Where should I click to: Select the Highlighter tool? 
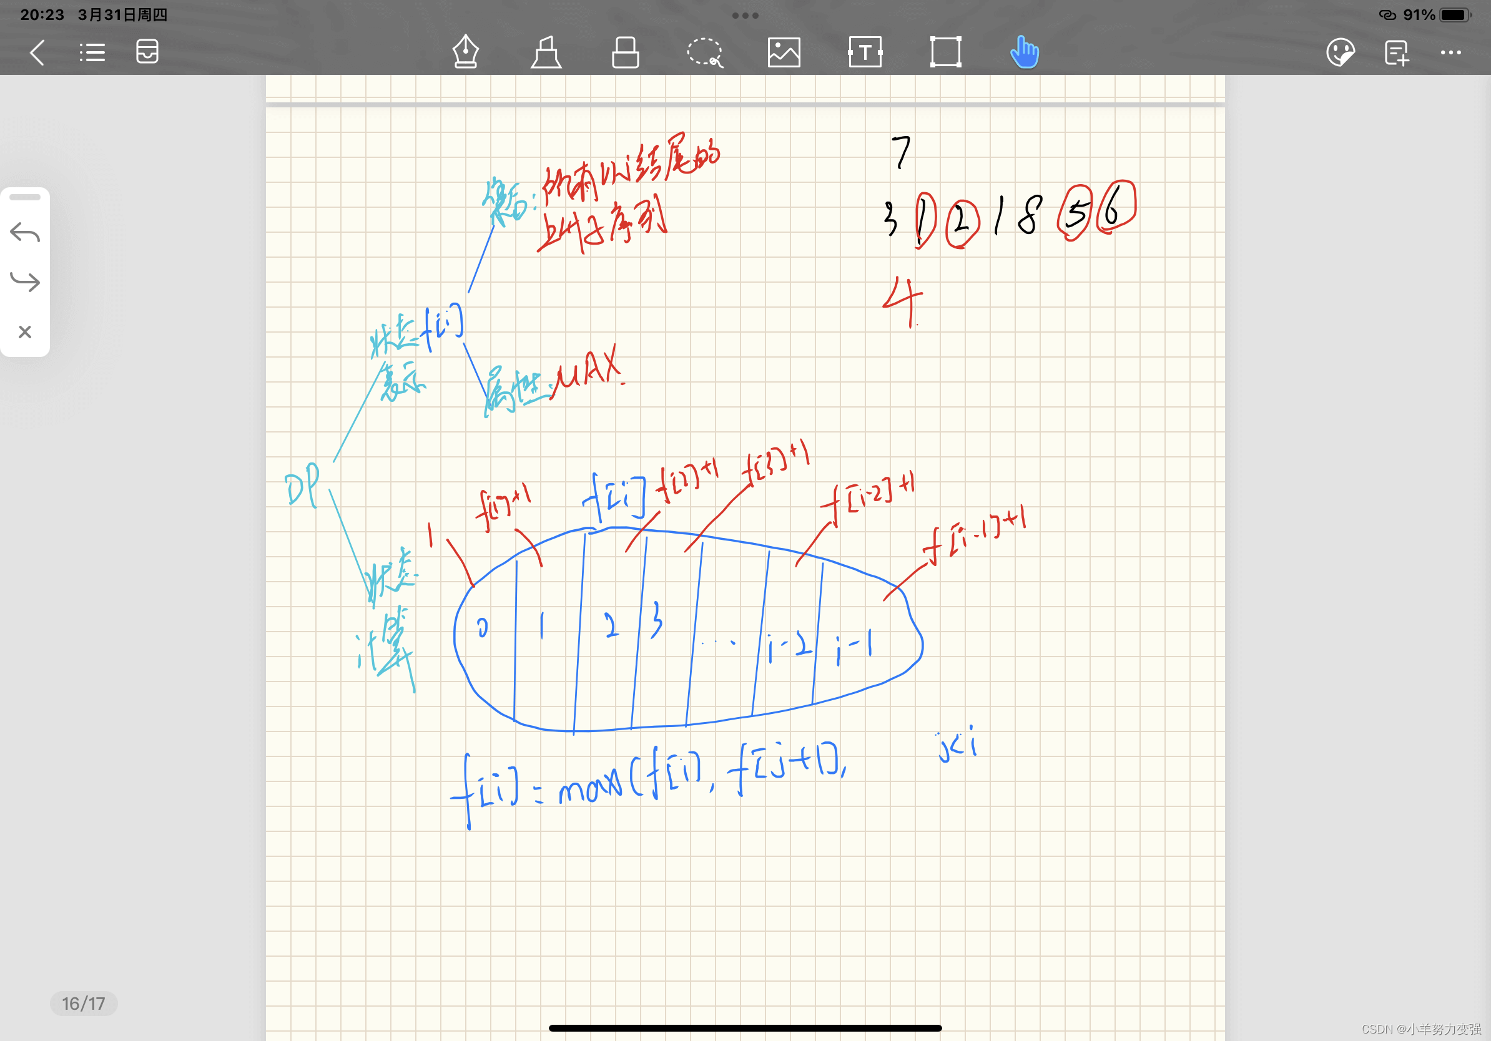pyautogui.click(x=546, y=52)
